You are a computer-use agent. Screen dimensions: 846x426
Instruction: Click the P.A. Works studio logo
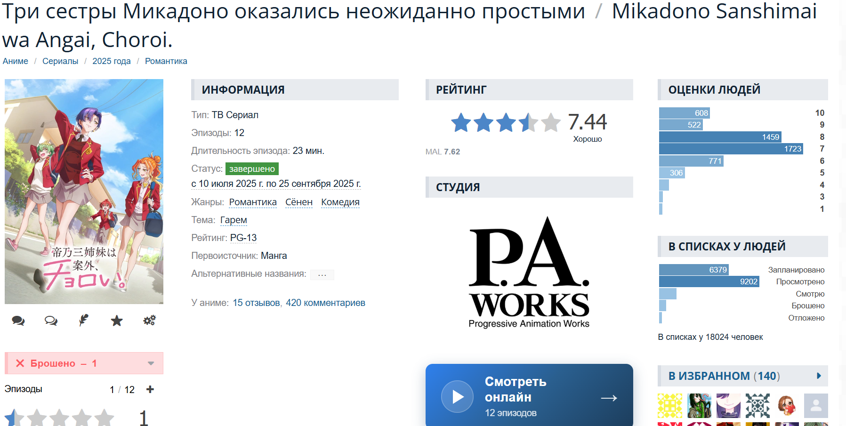[x=529, y=272]
